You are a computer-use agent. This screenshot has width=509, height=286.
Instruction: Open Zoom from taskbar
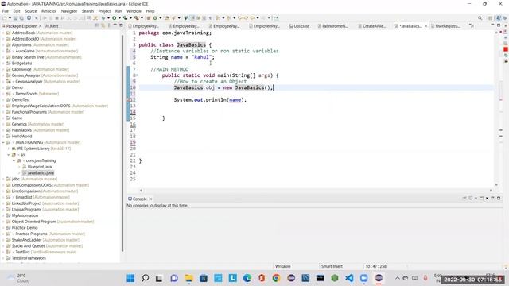[364, 278]
